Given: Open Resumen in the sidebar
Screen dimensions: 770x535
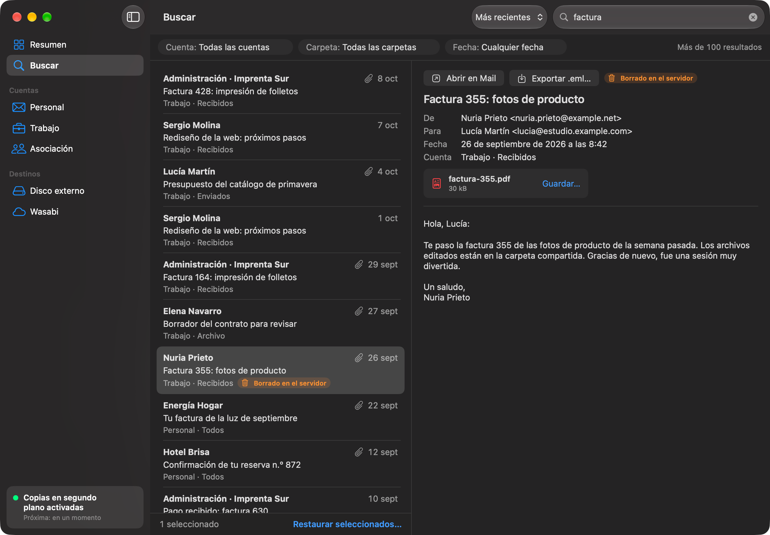Looking at the screenshot, I should click(x=75, y=45).
